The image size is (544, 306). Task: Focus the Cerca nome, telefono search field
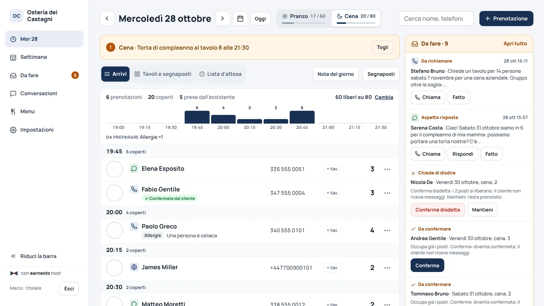pyautogui.click(x=436, y=19)
